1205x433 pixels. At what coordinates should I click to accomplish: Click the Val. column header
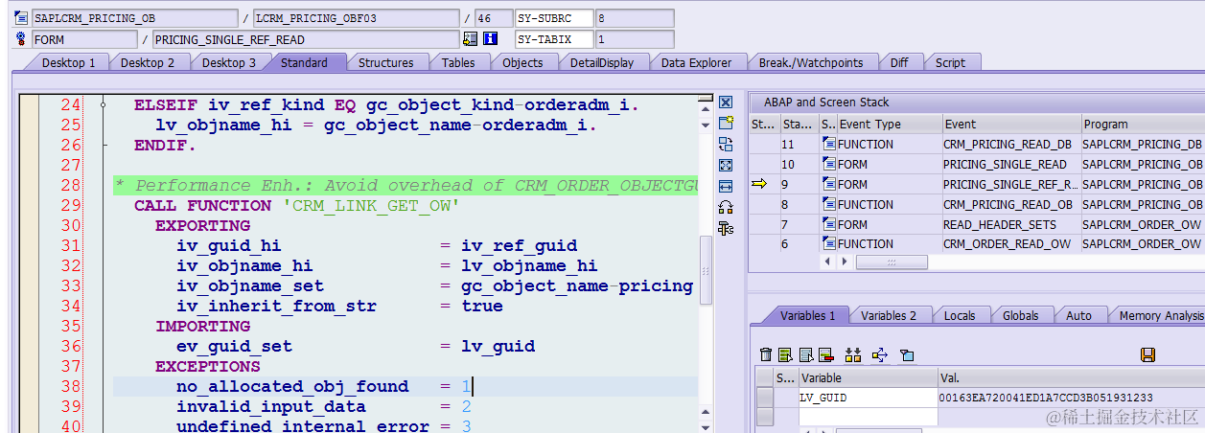point(1071,377)
